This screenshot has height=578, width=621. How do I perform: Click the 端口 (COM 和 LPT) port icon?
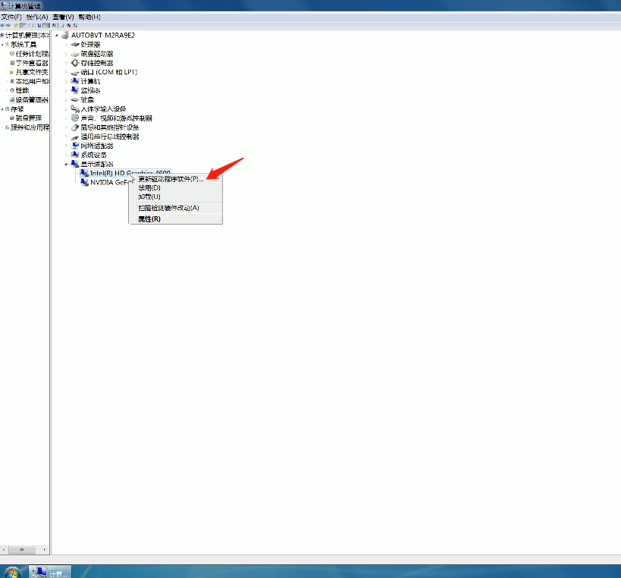(x=75, y=73)
